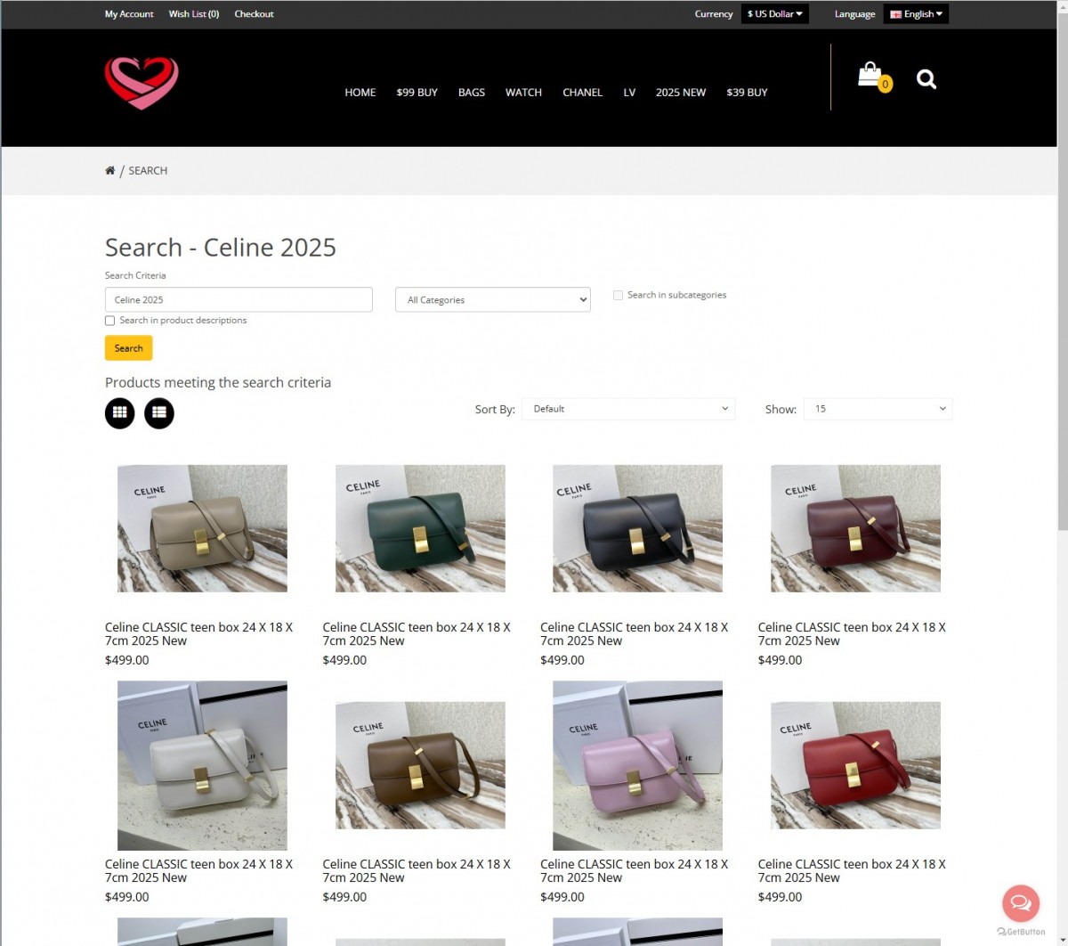Expand the All Categories dropdown

pos(493,299)
